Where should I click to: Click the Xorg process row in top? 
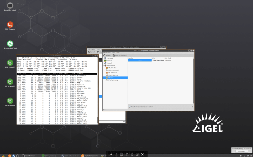[57, 79]
